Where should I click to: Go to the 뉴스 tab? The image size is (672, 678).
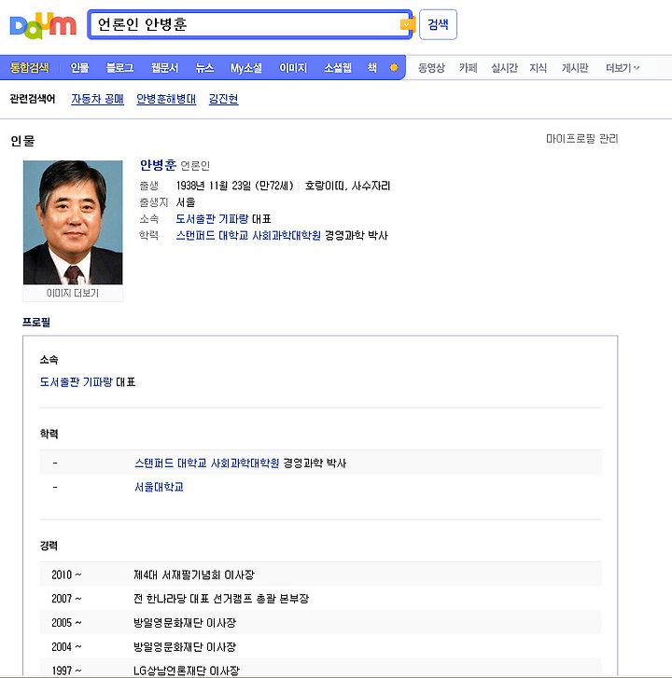pos(204,68)
